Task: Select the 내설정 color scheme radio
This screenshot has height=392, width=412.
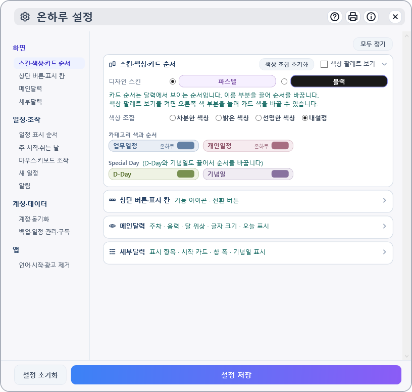Action: (305, 118)
